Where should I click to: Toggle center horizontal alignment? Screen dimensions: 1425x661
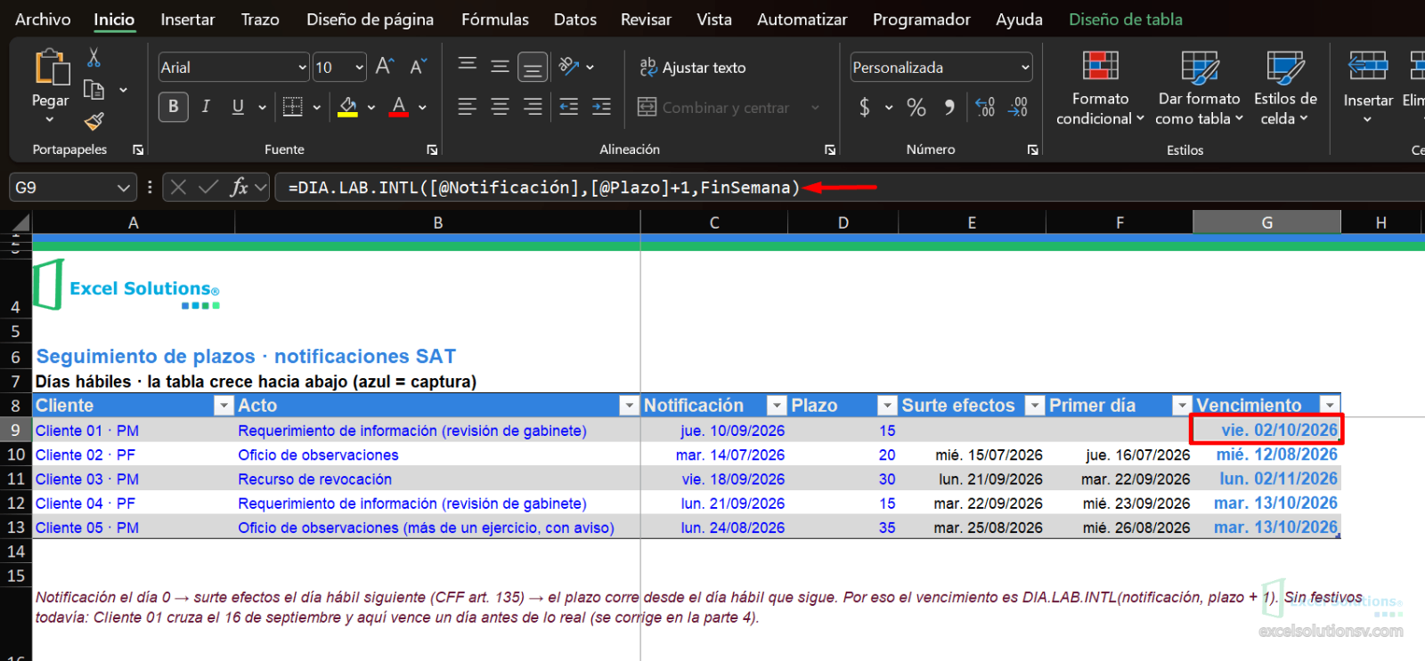(500, 108)
